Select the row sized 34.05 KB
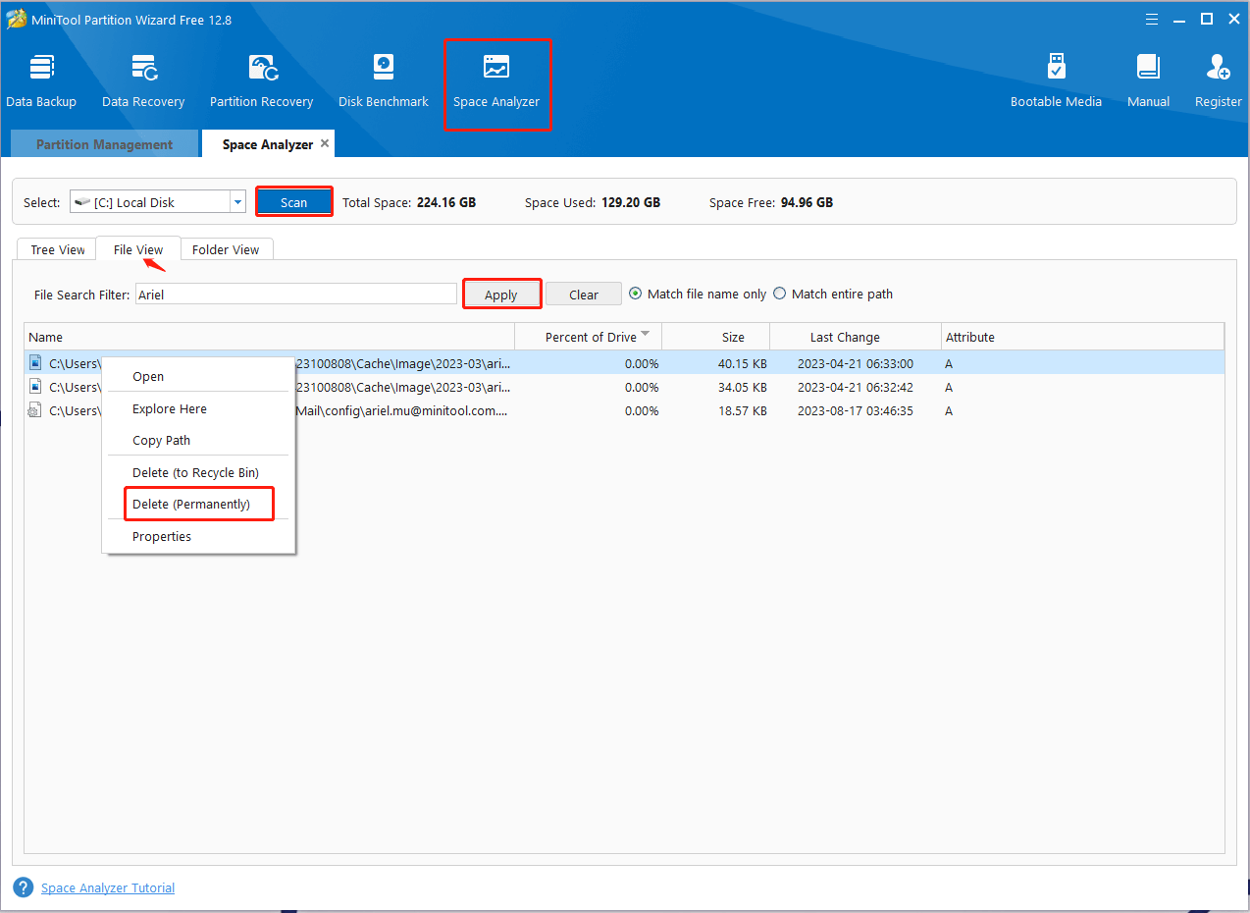1250x913 pixels. [624, 387]
